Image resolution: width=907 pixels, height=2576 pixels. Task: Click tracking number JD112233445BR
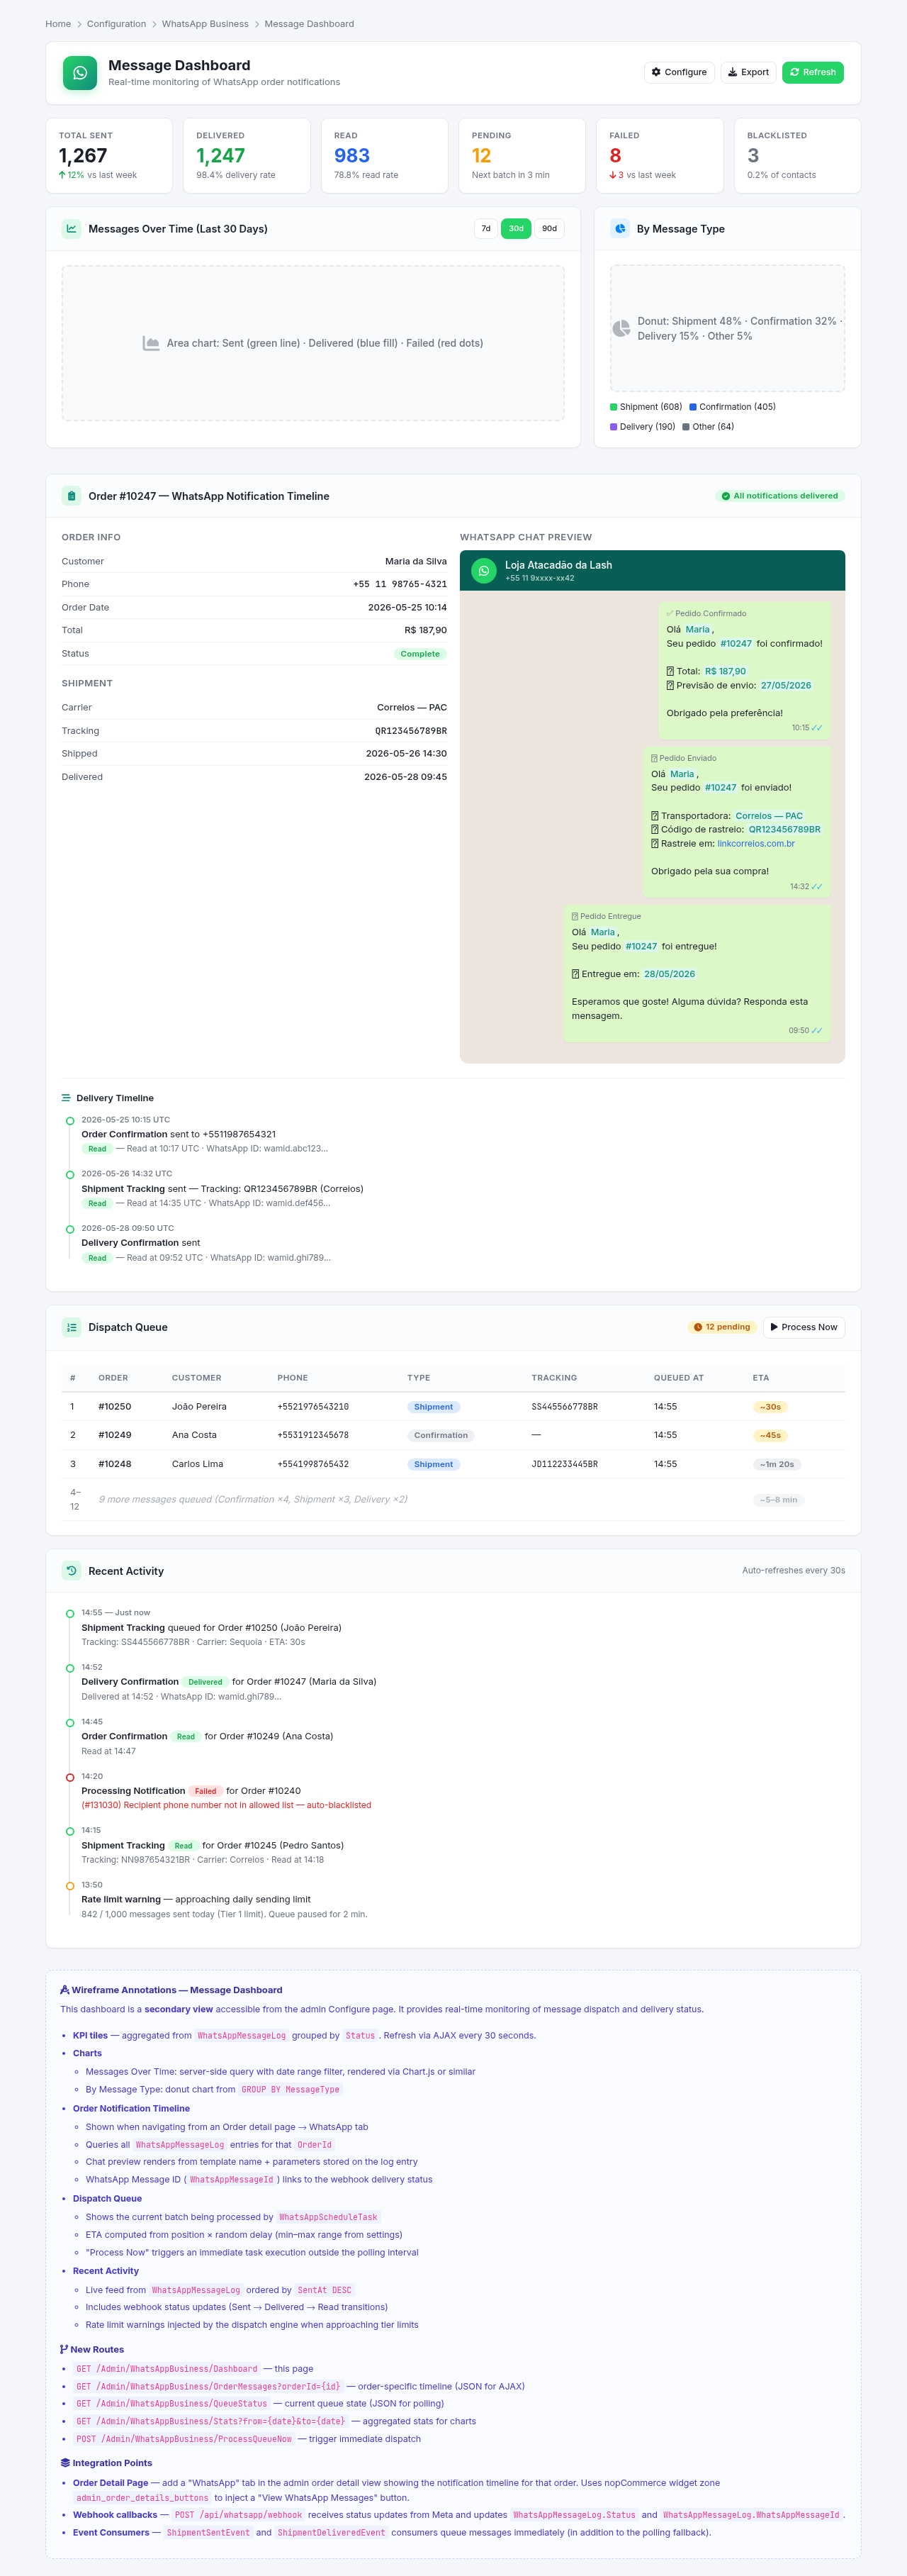coord(564,1464)
